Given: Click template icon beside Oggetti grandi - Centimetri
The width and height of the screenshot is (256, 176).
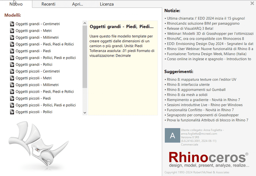Looking at the screenshot, I should (x=12, y=24).
